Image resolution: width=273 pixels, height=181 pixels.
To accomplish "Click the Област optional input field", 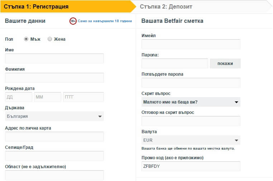I will pyautogui.click(x=54, y=175).
